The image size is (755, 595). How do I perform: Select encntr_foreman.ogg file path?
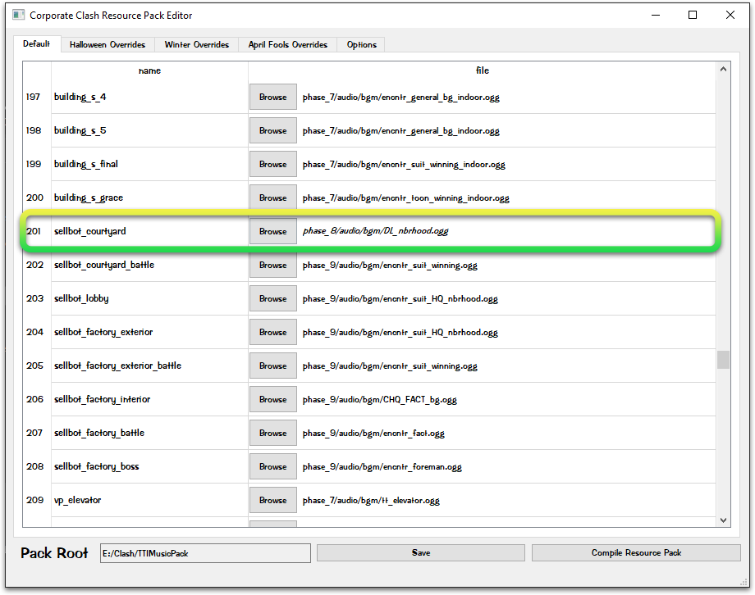pos(382,467)
